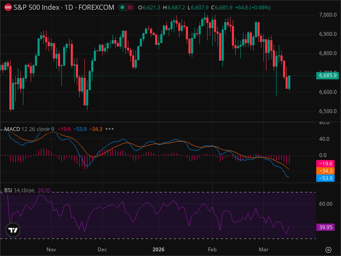Click the pink data-mode approximation icon
The width and height of the screenshot is (341, 256).
tap(130, 7)
